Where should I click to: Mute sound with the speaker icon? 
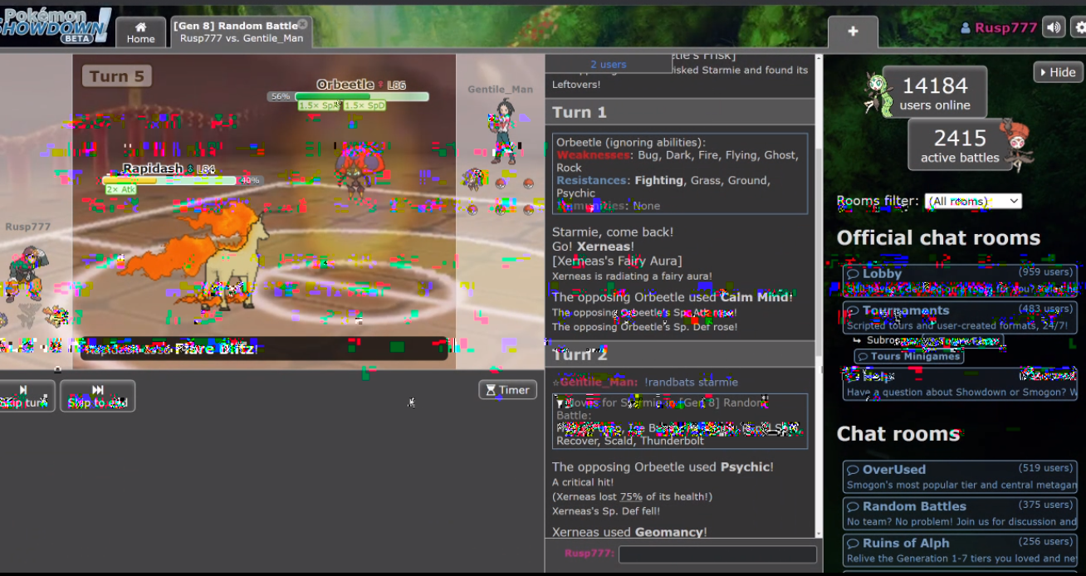pyautogui.click(x=1054, y=27)
